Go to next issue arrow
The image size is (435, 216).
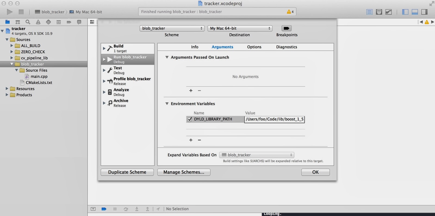coord(433,22)
